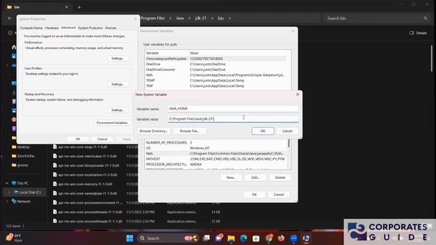Image resolution: width=436 pixels, height=245 pixels.
Task: Expand the chevron after bin in breadcrumb
Action: click(230, 18)
